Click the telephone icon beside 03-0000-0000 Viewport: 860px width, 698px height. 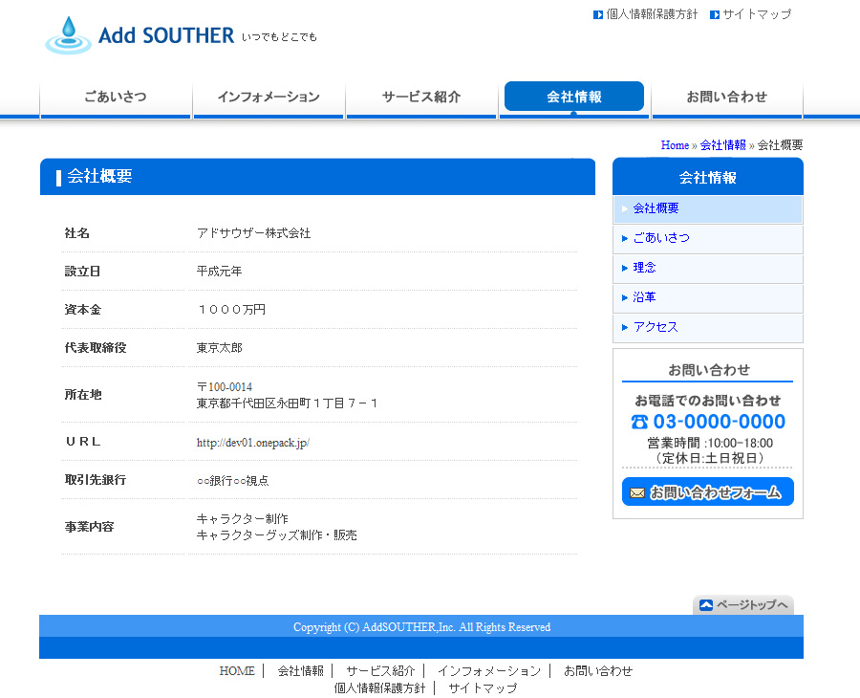639,422
